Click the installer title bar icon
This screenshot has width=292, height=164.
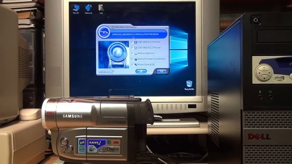(x=113, y=27)
